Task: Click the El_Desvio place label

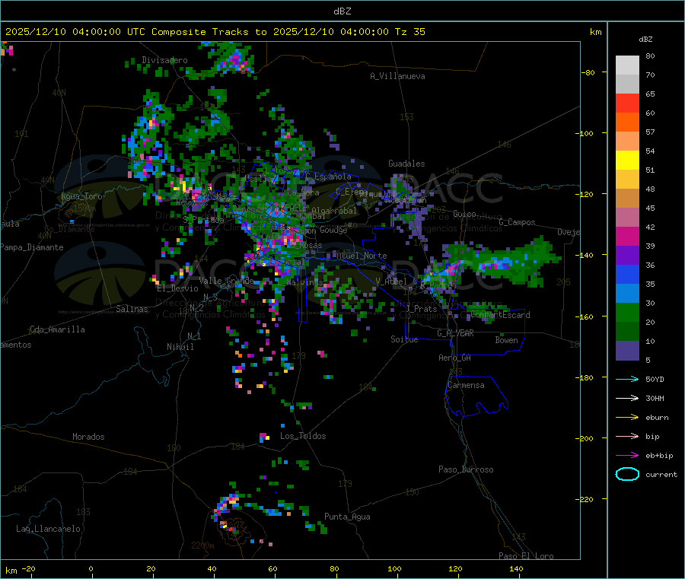Action: click(x=178, y=288)
